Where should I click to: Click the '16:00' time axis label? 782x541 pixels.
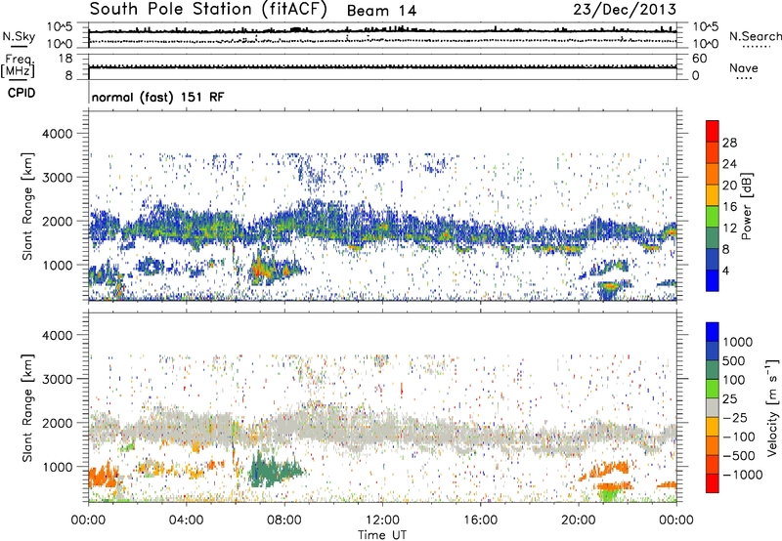481,520
